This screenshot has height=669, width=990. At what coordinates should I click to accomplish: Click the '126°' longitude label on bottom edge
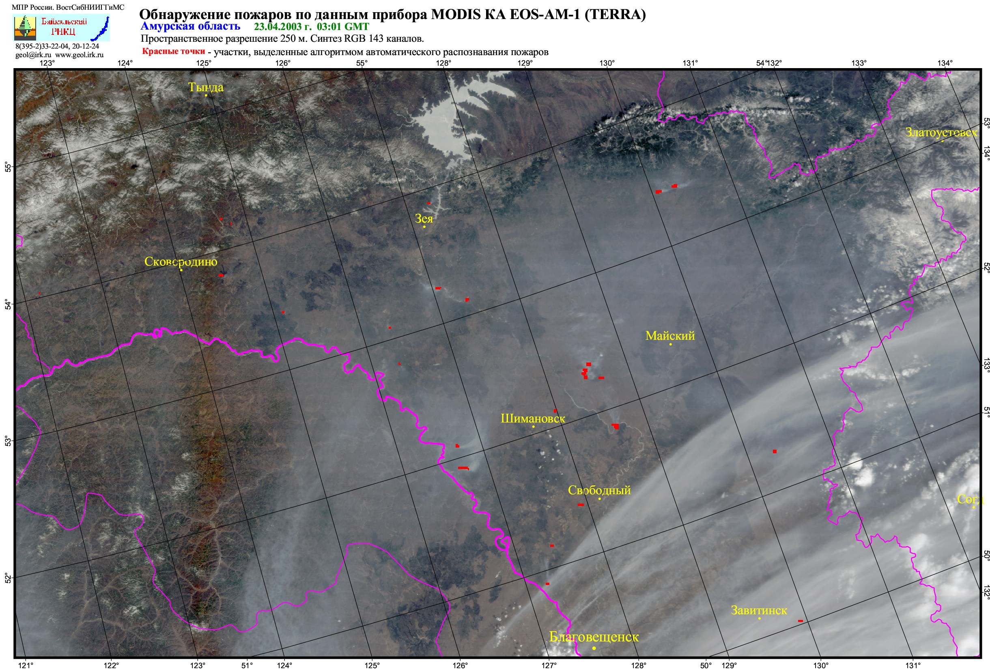[x=460, y=665]
